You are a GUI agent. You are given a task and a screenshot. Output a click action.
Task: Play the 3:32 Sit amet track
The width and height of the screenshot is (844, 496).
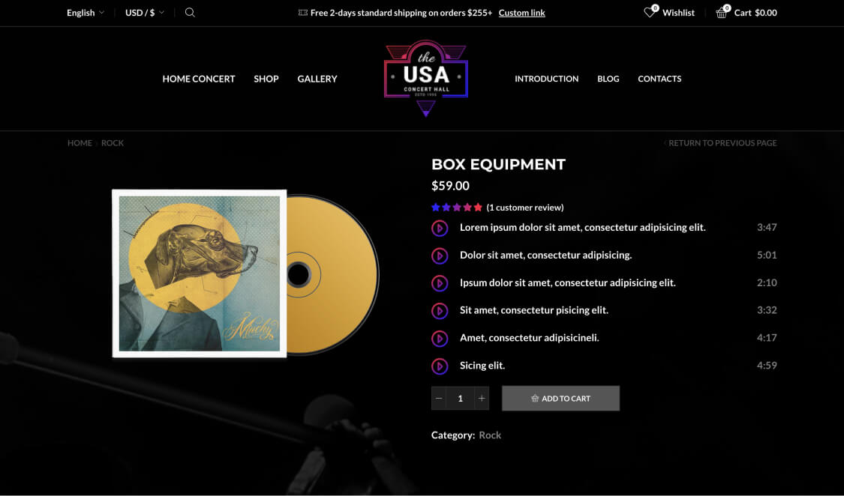click(x=440, y=311)
